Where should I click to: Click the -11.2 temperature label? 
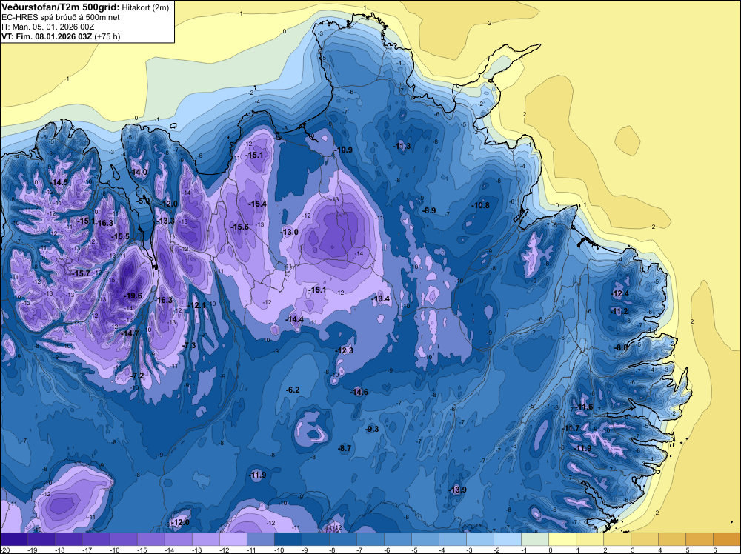click(619, 311)
